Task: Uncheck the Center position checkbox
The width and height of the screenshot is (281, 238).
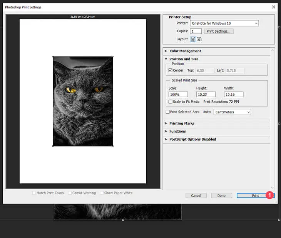Action: pos(171,70)
